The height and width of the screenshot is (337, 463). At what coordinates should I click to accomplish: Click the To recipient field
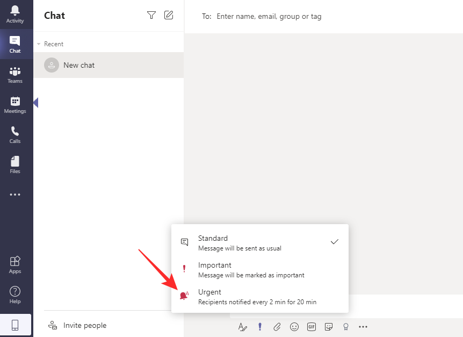pos(322,16)
